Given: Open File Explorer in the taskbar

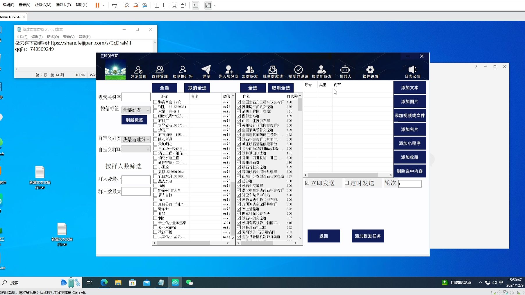Looking at the screenshot, I should tap(118, 283).
